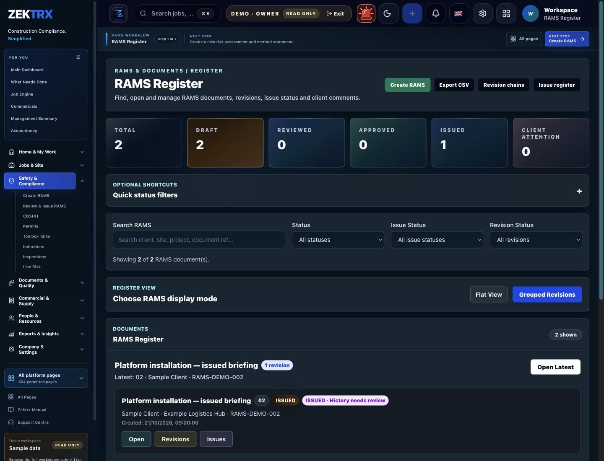
Task: Click the Zektrx logo icon in header
Action: click(118, 13)
